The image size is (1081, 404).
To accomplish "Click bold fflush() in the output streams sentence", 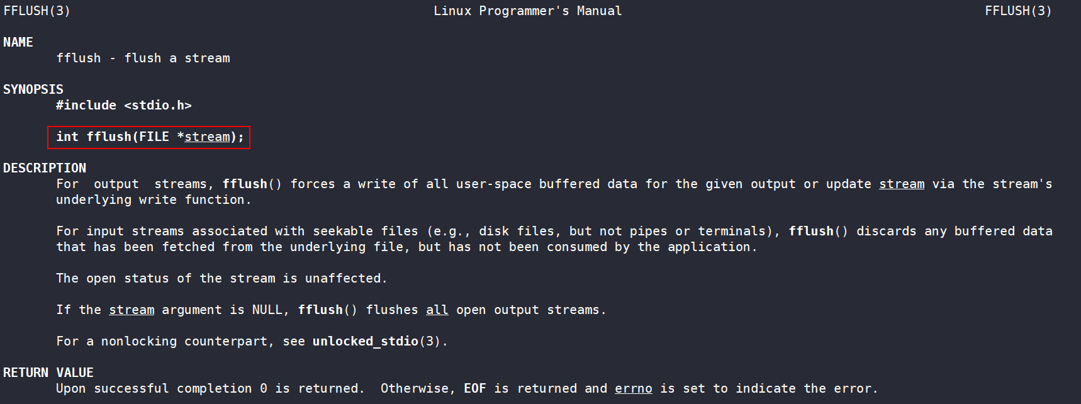I will coord(252,184).
